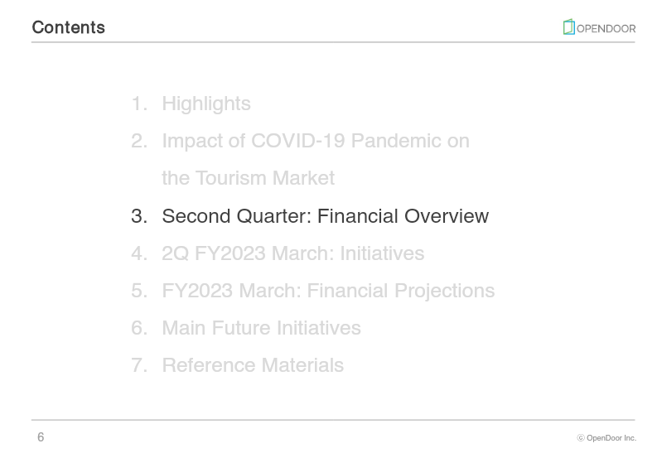Select Main Future Initiatives entry
662x458 pixels.
[261, 328]
